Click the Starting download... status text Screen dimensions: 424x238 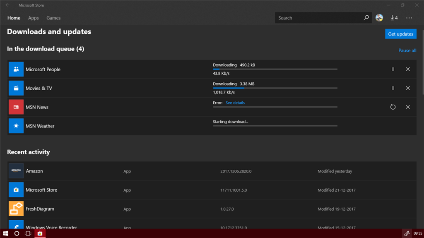click(x=230, y=122)
